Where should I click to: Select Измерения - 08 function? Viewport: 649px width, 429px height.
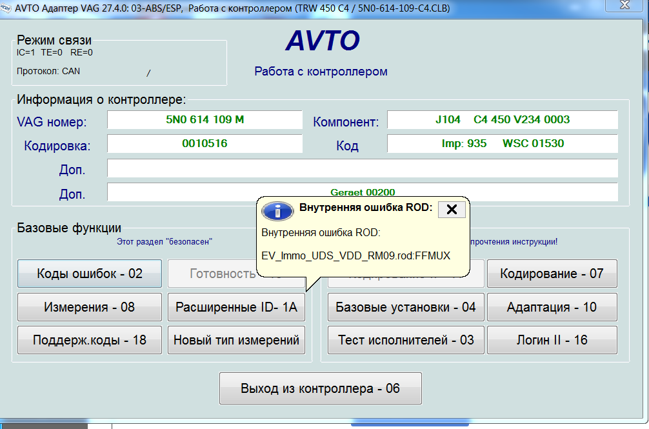89,306
